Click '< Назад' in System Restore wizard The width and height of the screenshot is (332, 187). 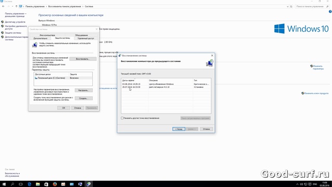(178, 129)
